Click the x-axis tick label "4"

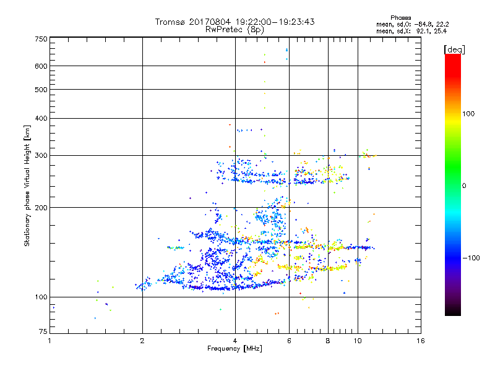click(235, 341)
